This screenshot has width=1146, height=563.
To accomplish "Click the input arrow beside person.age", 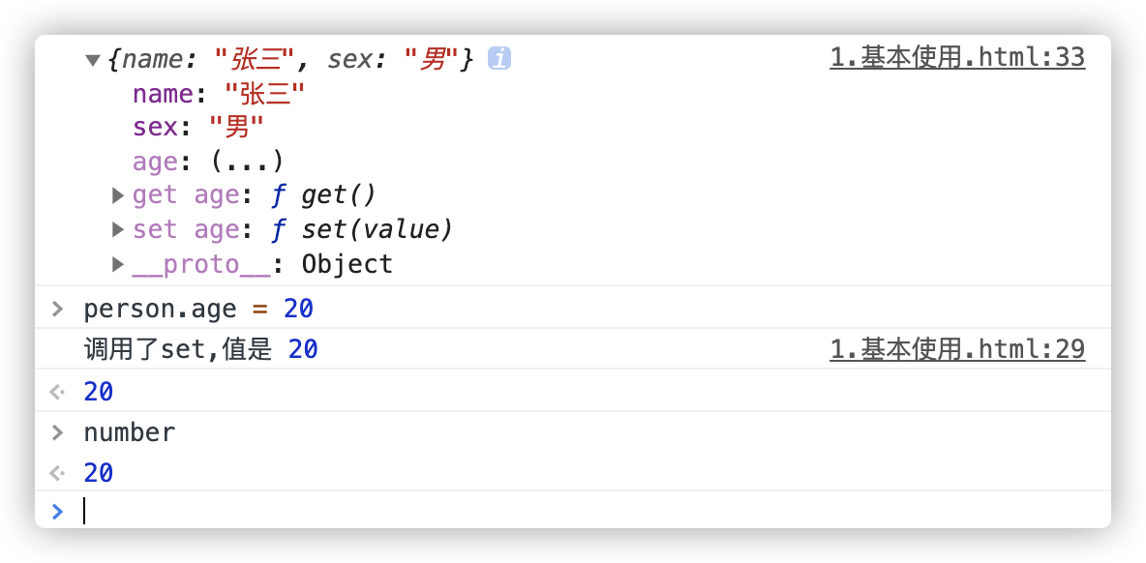I will tap(57, 310).
